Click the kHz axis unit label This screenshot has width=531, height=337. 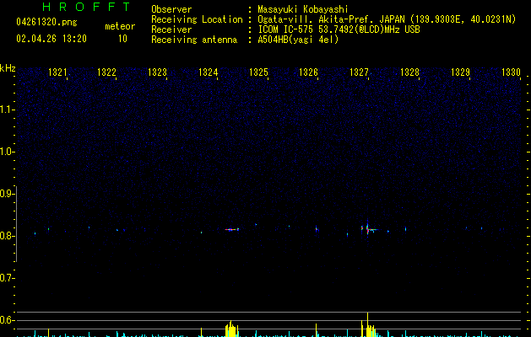(x=8, y=68)
